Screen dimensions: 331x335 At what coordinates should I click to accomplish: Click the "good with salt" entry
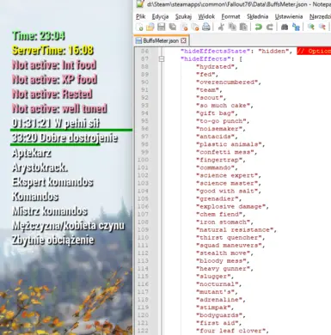227,191
